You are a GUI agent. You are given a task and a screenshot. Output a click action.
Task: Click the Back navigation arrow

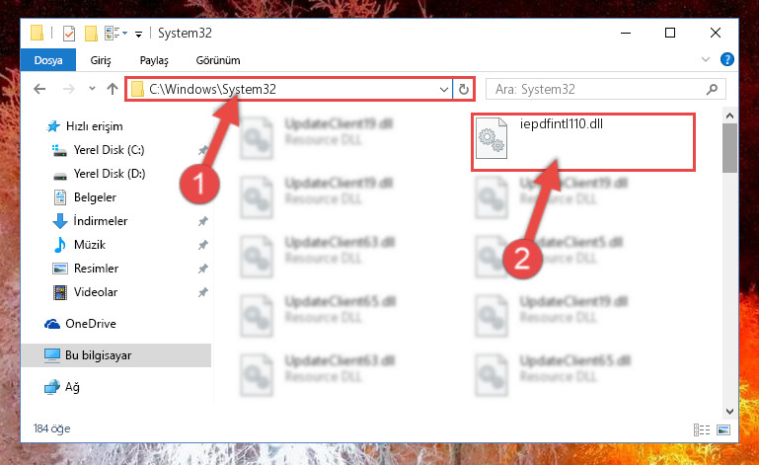point(39,89)
